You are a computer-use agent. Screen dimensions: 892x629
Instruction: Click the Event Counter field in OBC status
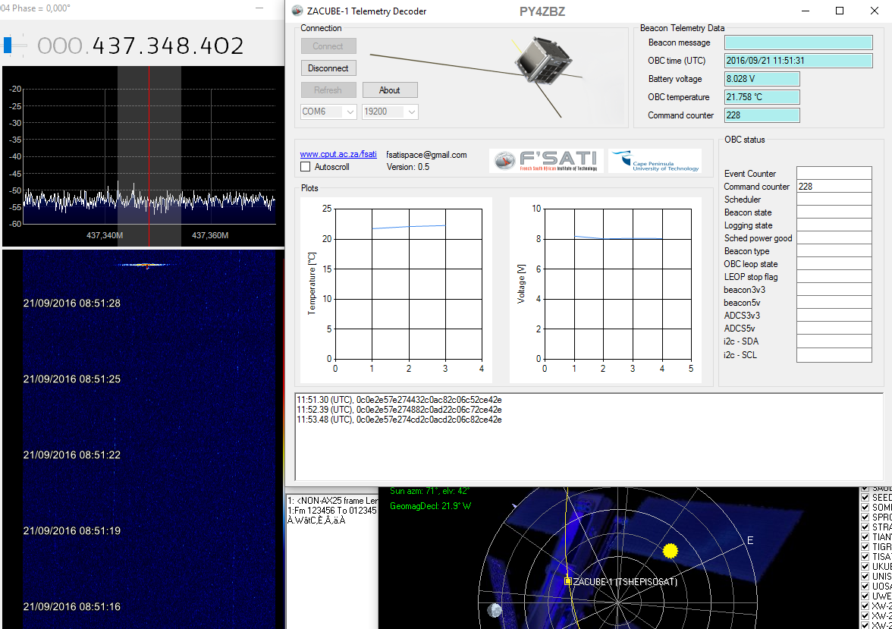click(x=834, y=173)
